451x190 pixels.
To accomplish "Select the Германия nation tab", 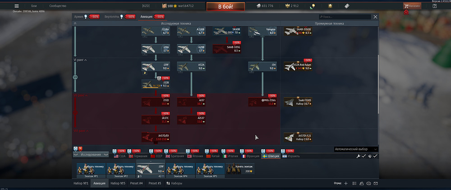I will (x=138, y=156).
